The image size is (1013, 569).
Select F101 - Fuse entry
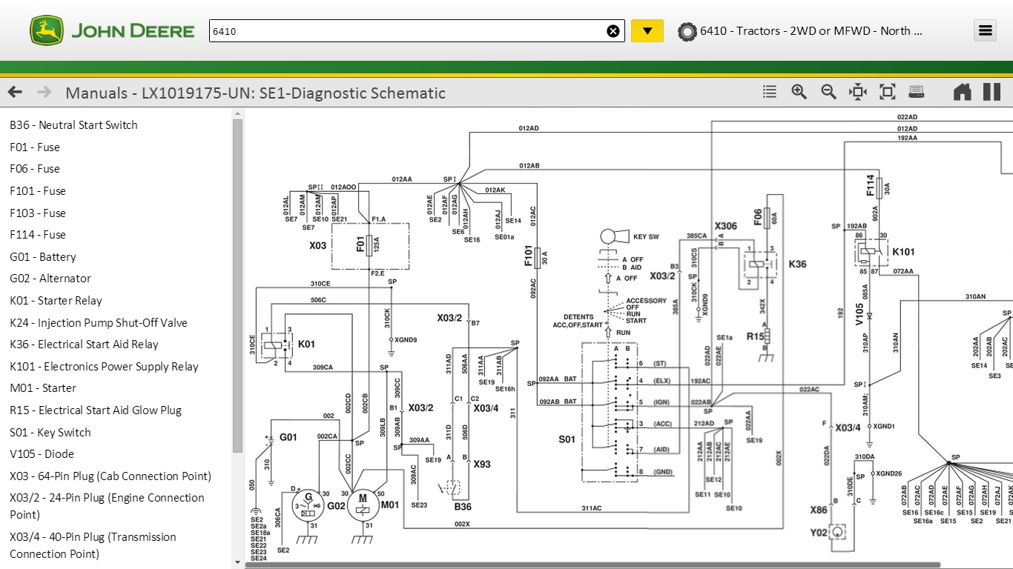[x=38, y=191]
